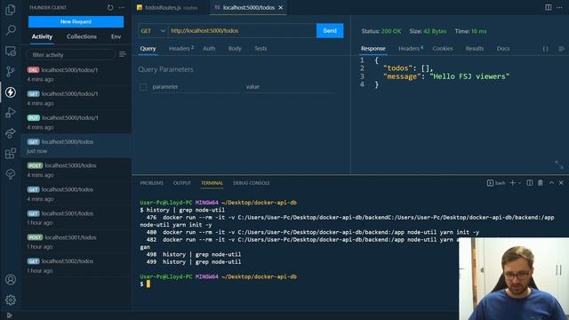Open the activity filter menu icon
This screenshot has height=320, width=569.
point(123,54)
